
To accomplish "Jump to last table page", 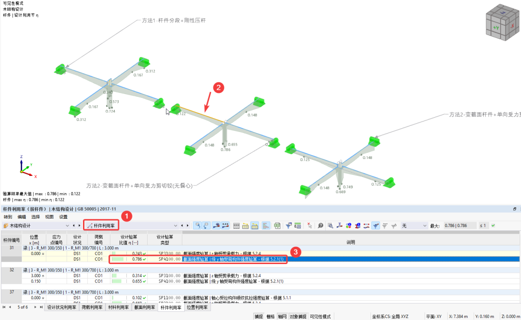I will (x=41, y=307).
